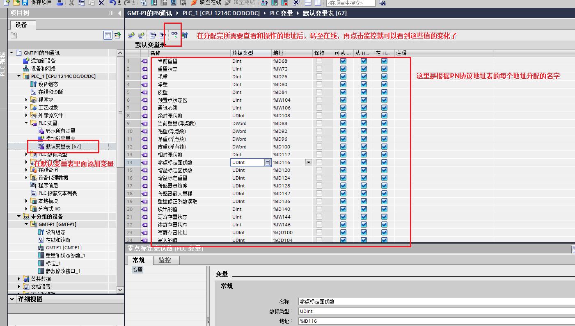Click 显示所有变量 (Show all tags)
575x326 pixels.
click(x=60, y=131)
